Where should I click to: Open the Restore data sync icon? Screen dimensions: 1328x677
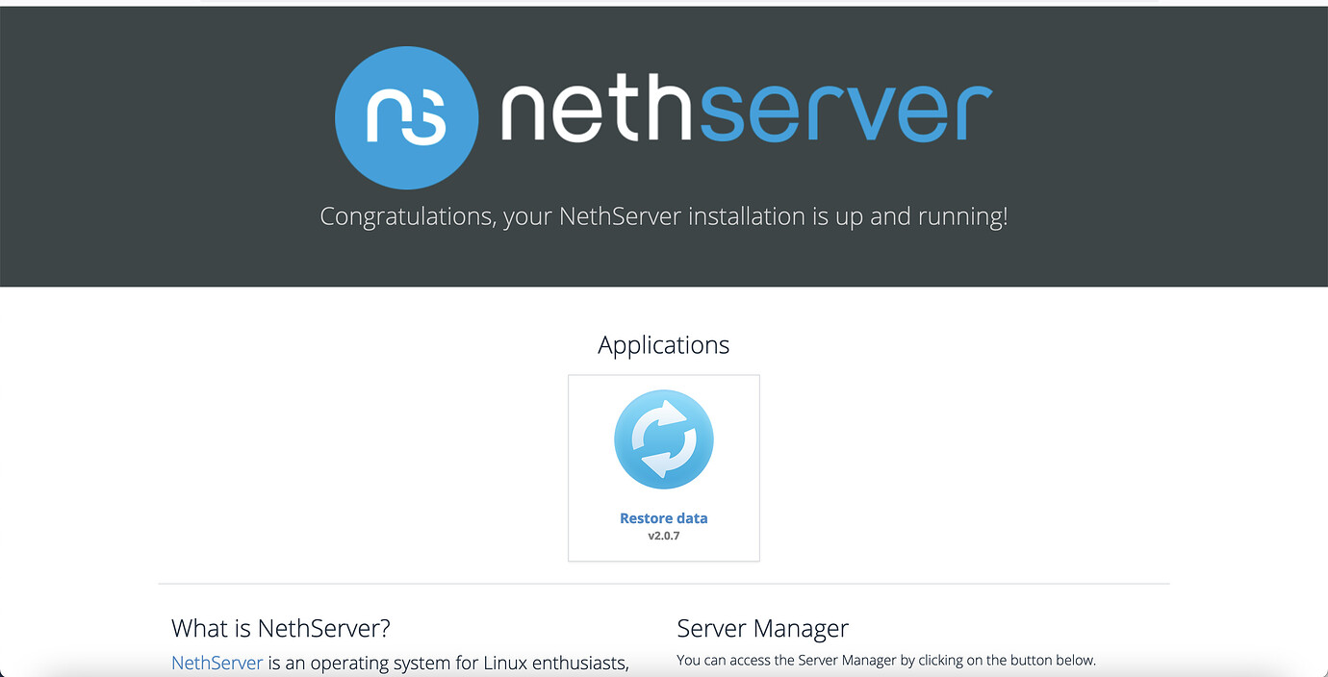pos(664,439)
